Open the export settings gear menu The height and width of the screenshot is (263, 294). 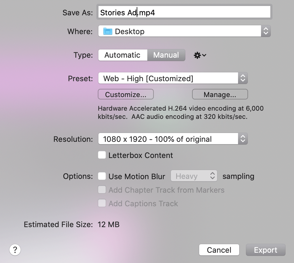(x=199, y=55)
